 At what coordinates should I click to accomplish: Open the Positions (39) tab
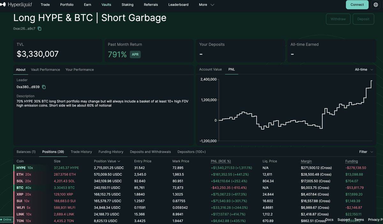tap(53, 152)
